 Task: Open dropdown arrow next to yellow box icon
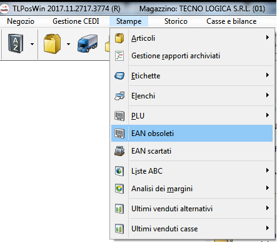coord(68,44)
